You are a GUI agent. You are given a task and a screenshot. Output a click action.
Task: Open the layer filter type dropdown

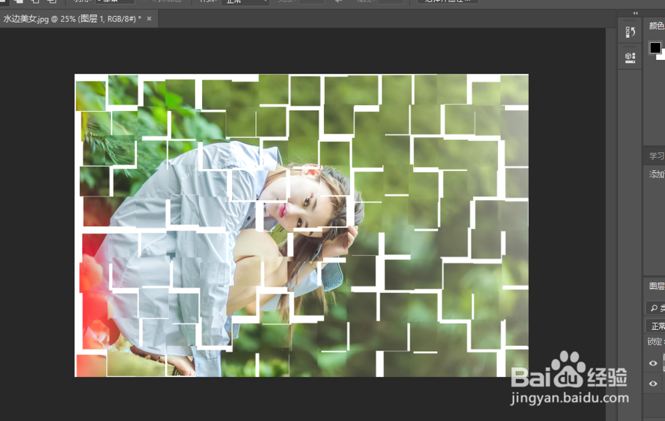655,308
